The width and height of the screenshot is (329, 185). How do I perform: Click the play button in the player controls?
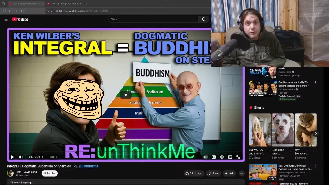click(12, 157)
